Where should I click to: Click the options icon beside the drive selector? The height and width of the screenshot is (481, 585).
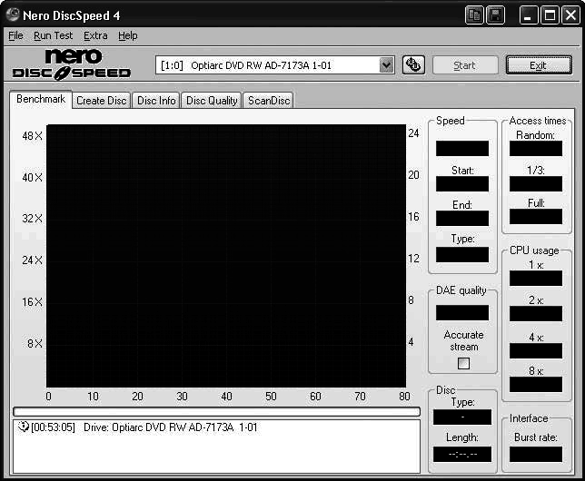413,64
